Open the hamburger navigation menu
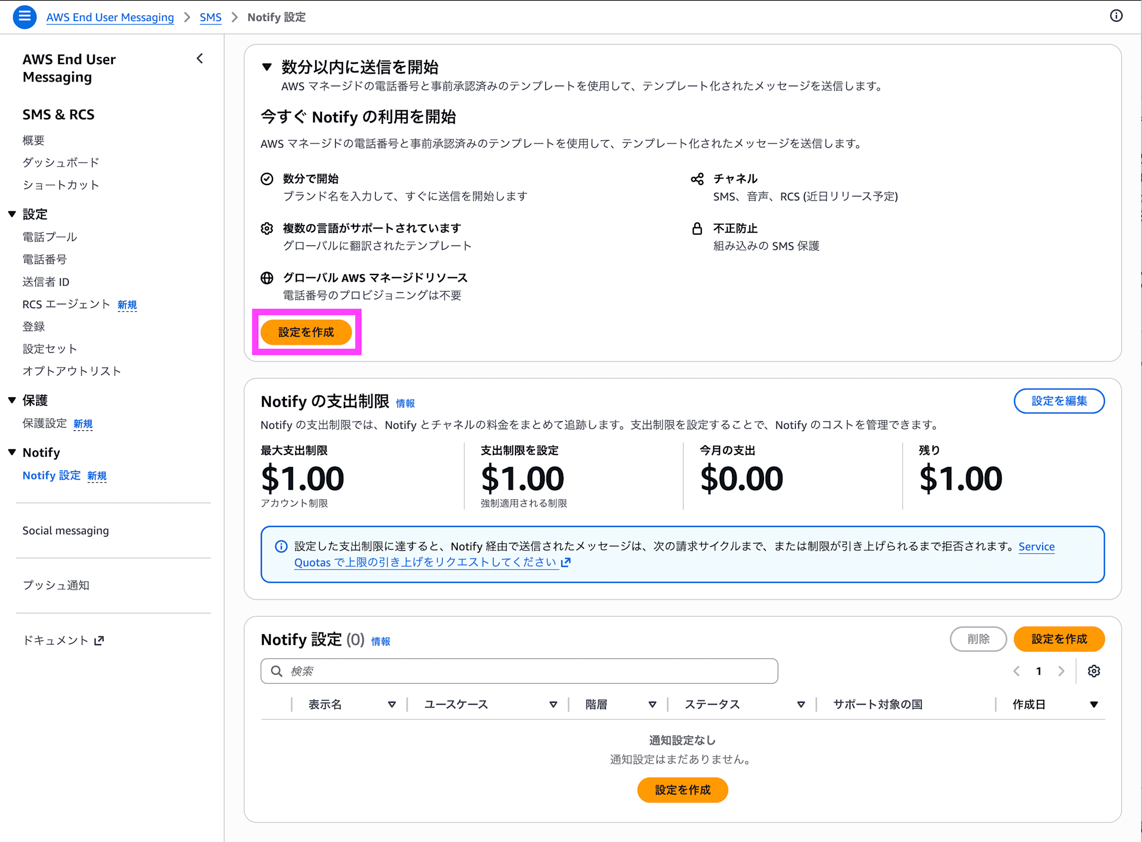Image resolution: width=1142 pixels, height=842 pixels. [x=24, y=17]
